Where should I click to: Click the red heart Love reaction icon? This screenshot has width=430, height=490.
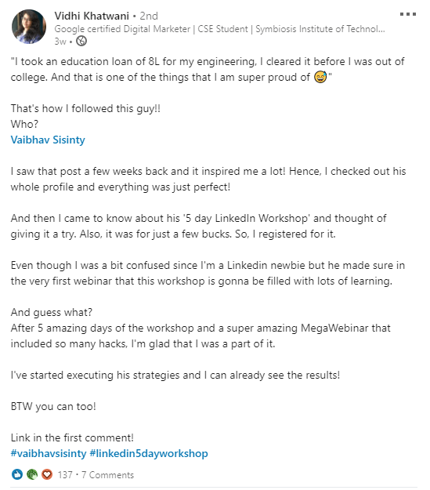47,474
